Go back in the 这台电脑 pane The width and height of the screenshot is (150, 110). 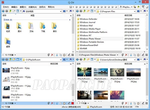coord(3,11)
